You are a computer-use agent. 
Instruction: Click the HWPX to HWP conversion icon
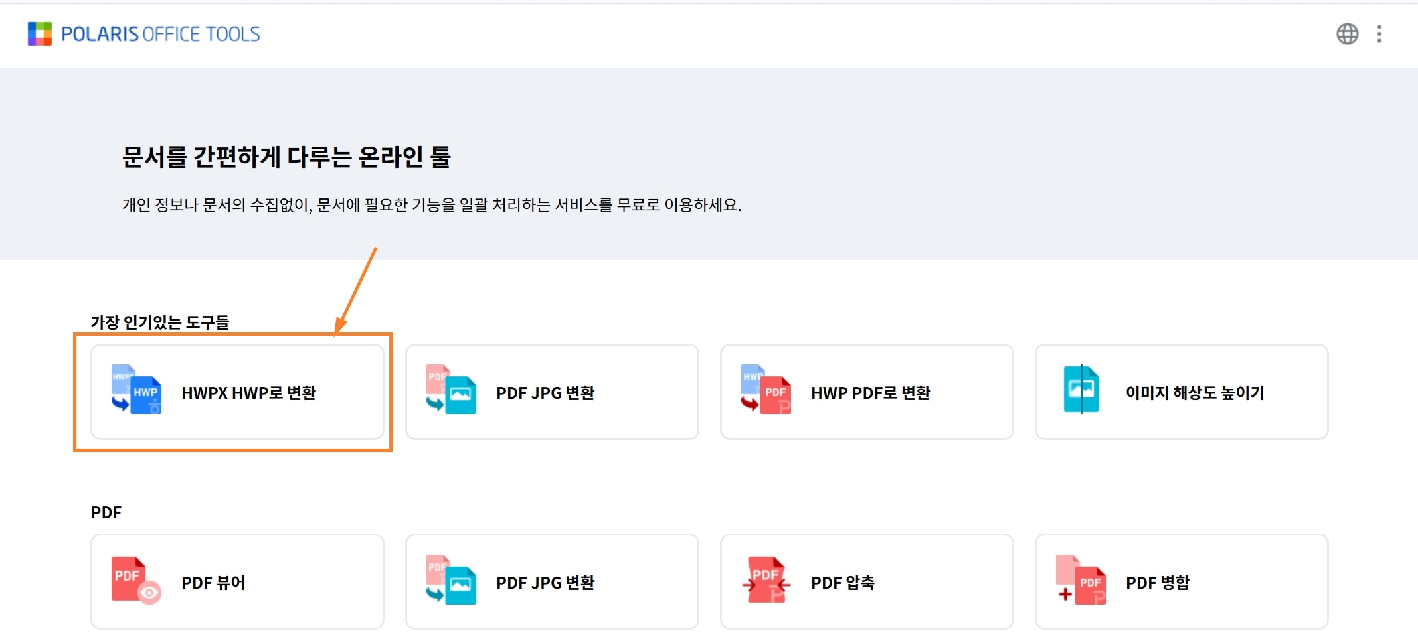[136, 390]
